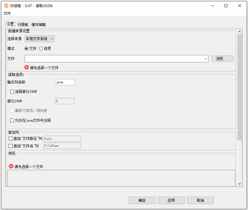Screen dimensions: 248x210
Task: Select the 文件 mode radio button
Action: coord(26,48)
